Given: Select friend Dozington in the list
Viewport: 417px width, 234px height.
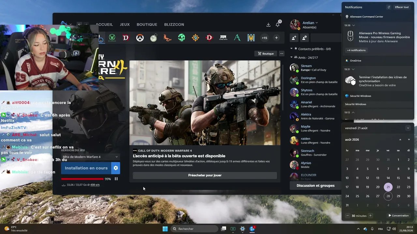Looking at the screenshot, I should [314, 80].
